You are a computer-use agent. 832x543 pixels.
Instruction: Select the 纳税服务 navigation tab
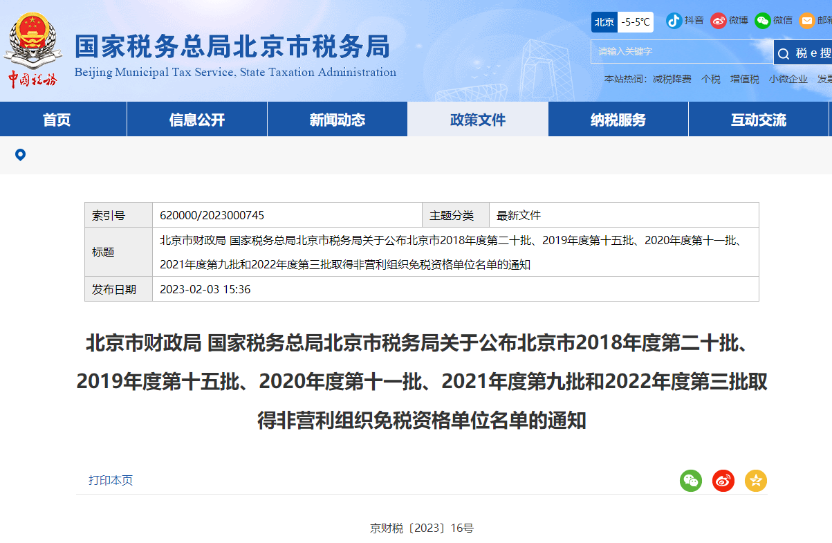[618, 118]
